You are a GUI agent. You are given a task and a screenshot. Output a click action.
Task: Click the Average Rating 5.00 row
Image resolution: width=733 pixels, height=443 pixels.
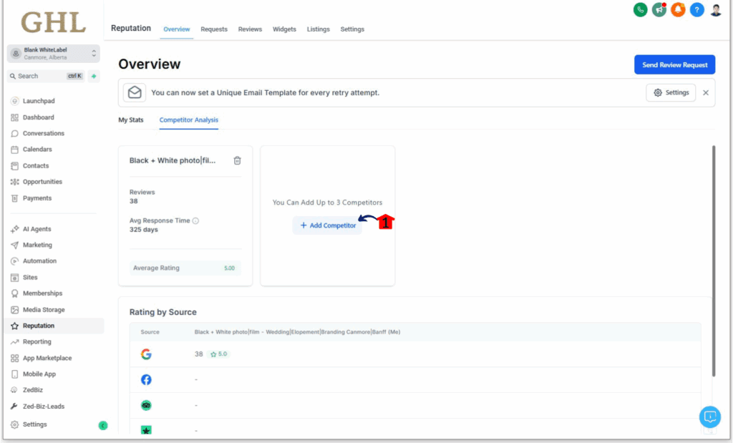pos(185,268)
